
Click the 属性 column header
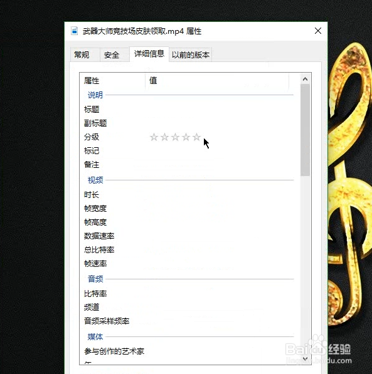point(112,81)
